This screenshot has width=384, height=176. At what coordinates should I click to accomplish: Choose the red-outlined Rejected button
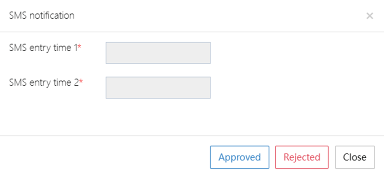click(302, 157)
